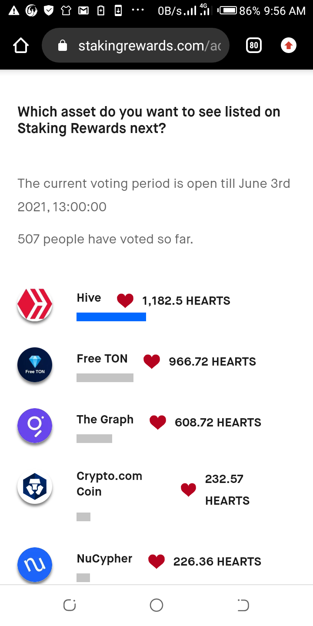Tap the heart for Crypto.com Coin
The height and width of the screenshot is (626, 313).
coord(188,490)
